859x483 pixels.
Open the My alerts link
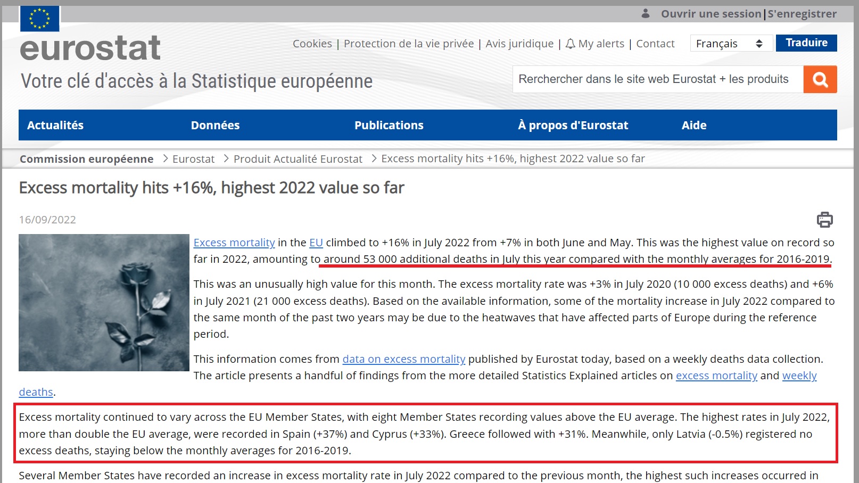point(601,44)
